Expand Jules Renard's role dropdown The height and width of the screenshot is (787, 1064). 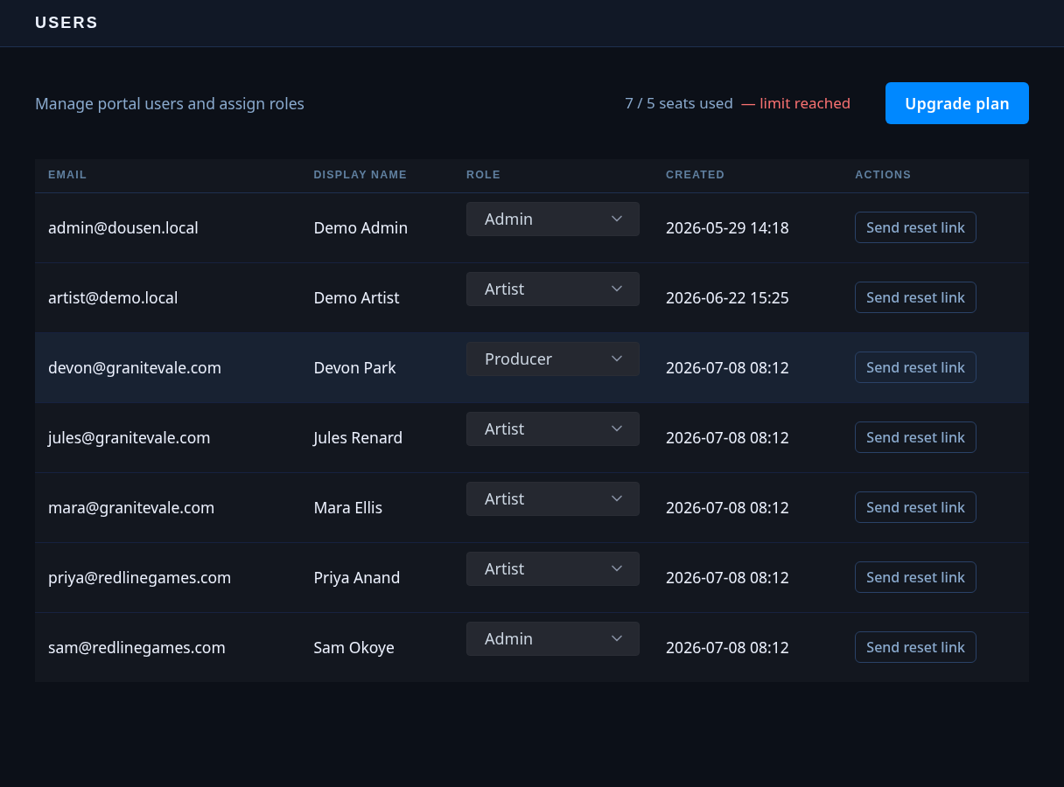pos(553,428)
